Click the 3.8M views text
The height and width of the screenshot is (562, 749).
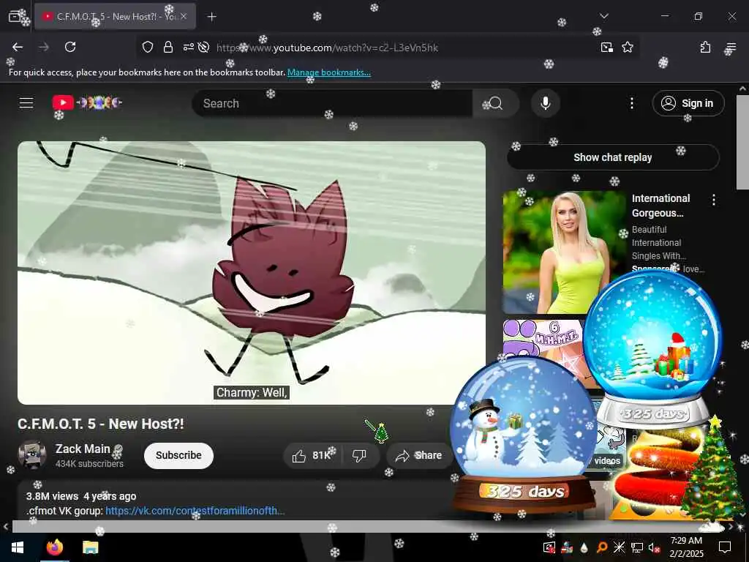(52, 496)
